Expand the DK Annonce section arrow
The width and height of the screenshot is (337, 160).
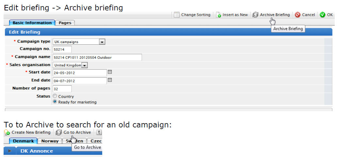click(x=10, y=151)
